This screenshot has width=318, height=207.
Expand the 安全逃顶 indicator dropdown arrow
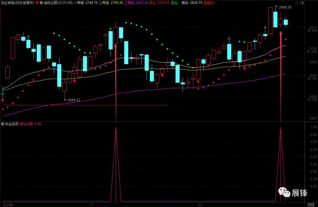3,124
